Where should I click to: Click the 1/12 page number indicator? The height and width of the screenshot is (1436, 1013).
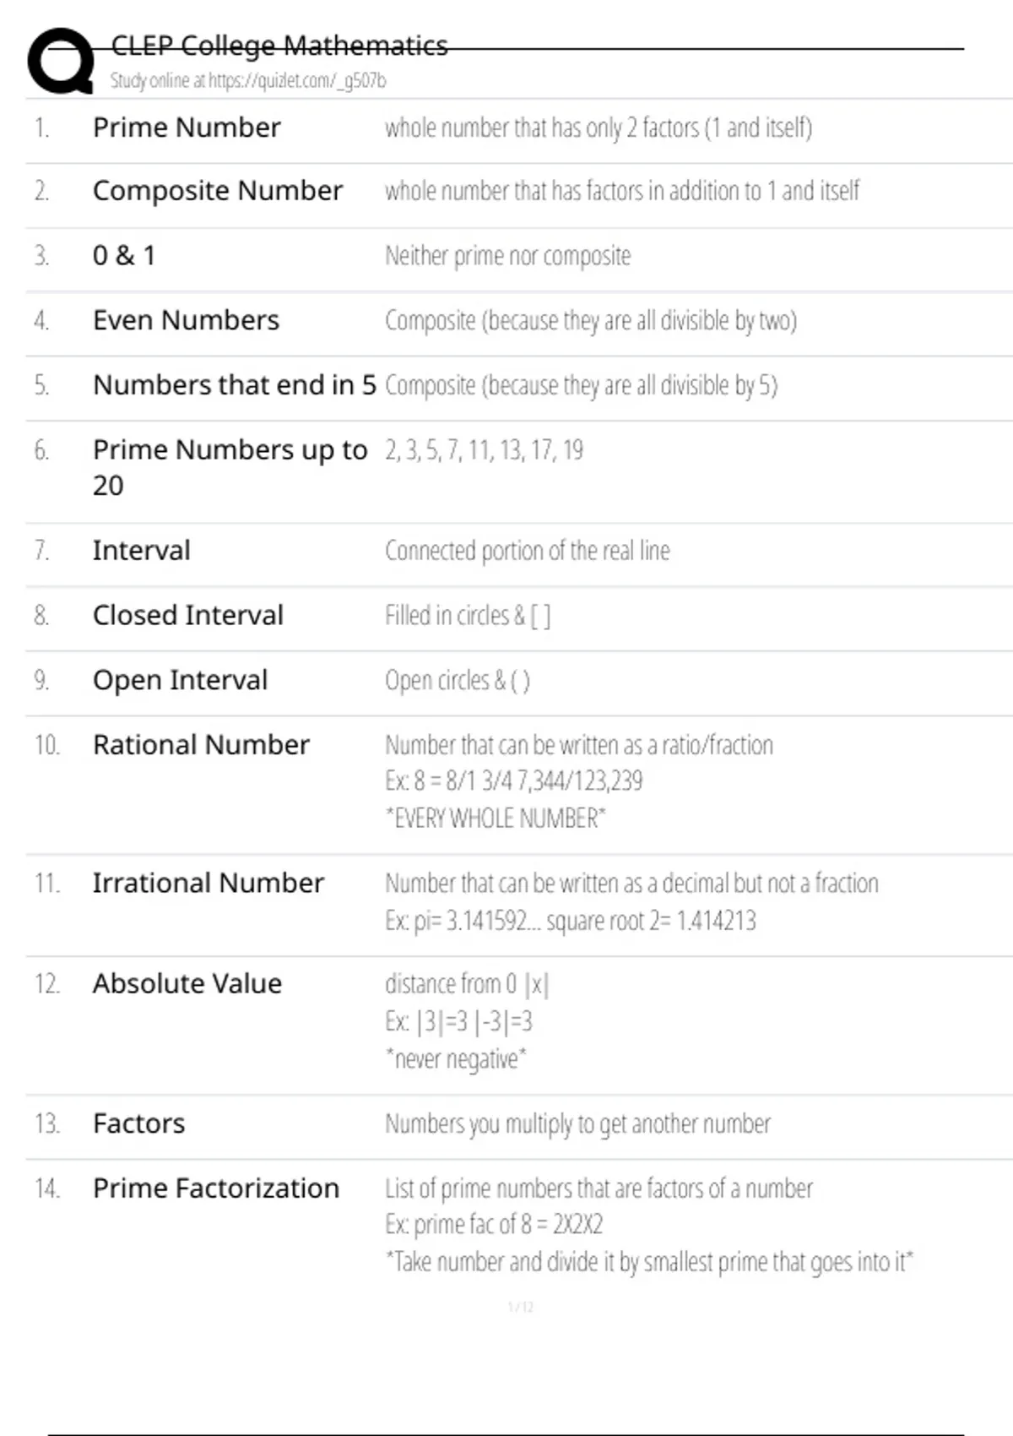pos(520,1307)
